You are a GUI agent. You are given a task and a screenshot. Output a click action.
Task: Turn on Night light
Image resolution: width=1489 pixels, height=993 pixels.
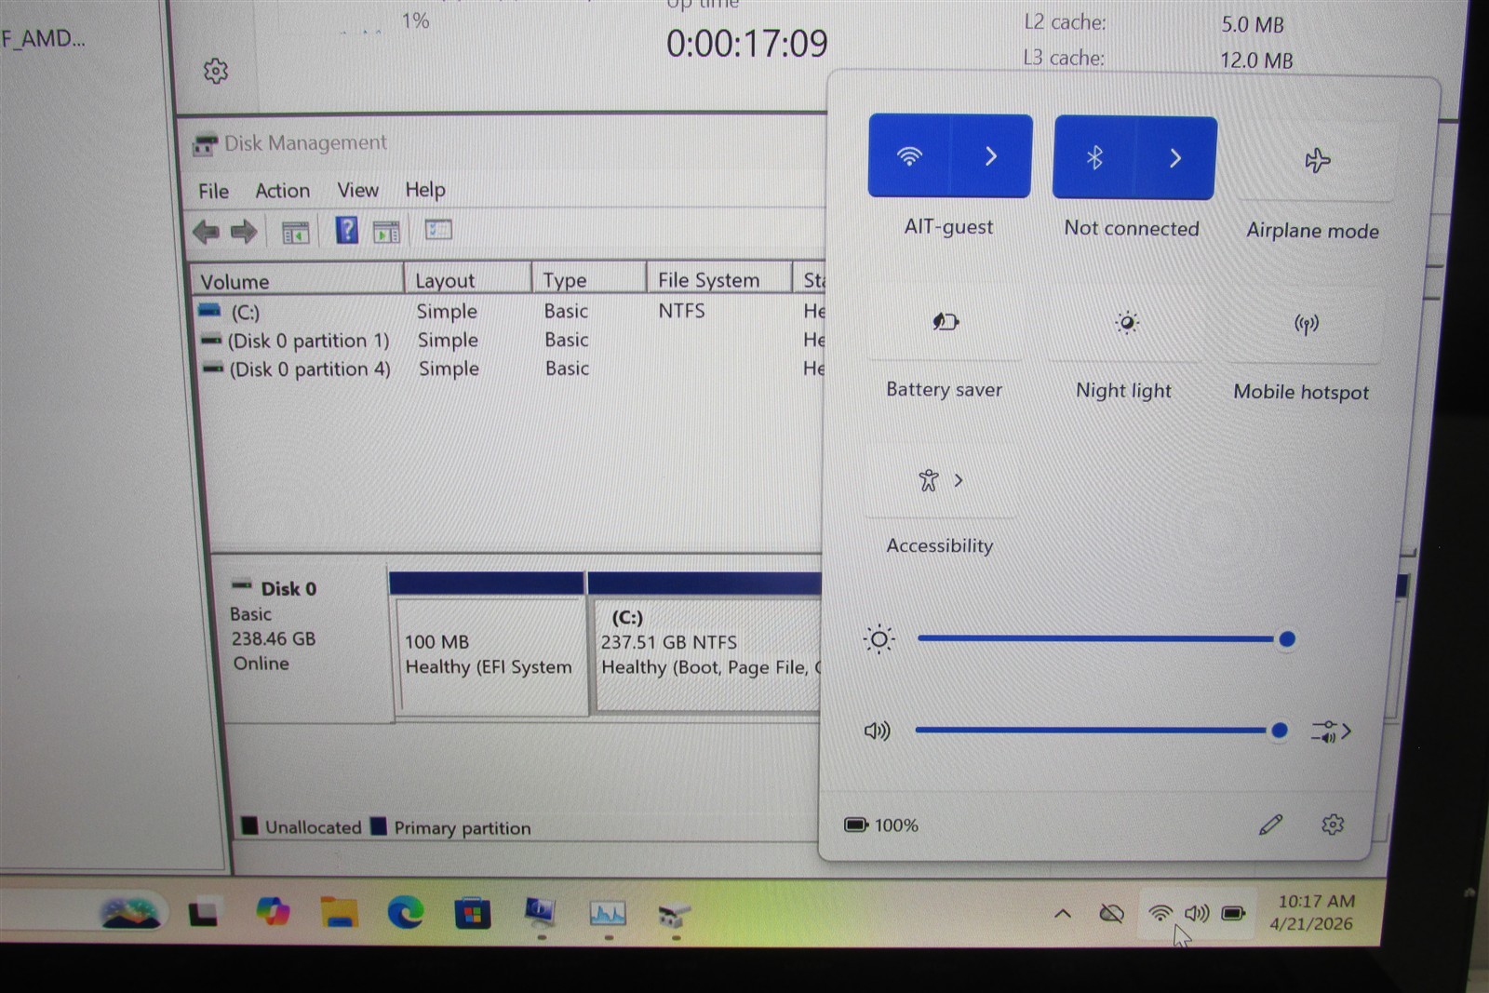1126,323
